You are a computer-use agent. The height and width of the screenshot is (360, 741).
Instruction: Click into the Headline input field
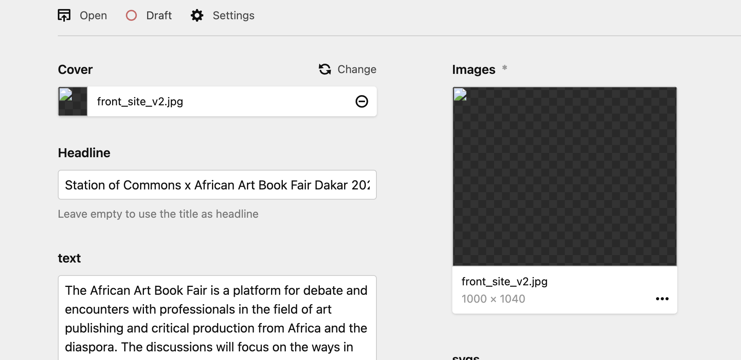[x=217, y=185]
